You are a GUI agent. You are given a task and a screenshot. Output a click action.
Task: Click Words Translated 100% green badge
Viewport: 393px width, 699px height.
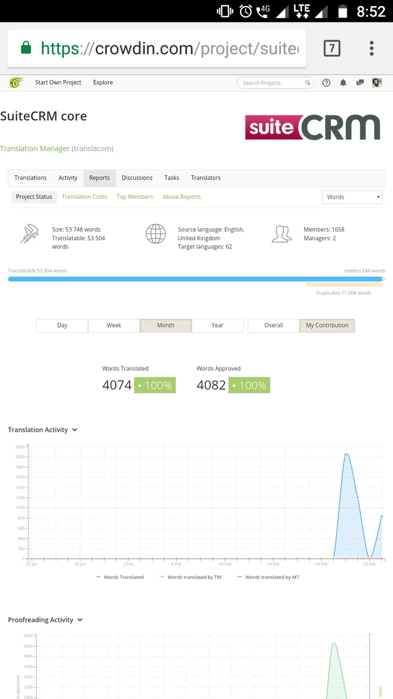155,385
